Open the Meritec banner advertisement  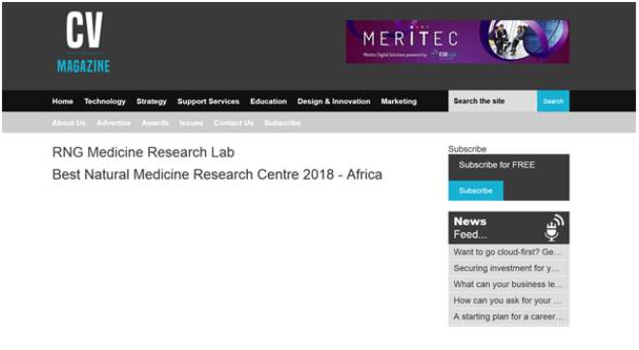[458, 42]
